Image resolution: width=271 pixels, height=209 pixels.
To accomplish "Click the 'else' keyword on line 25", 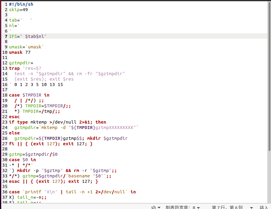I will click(14, 133).
